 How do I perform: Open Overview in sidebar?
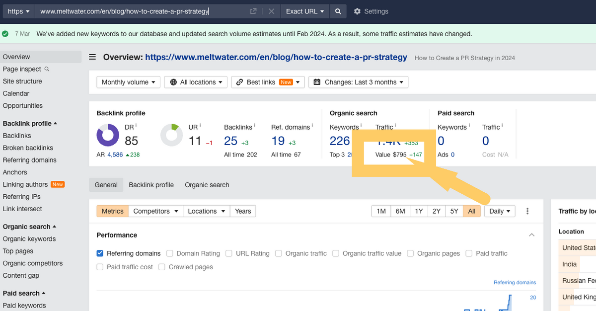41,57
